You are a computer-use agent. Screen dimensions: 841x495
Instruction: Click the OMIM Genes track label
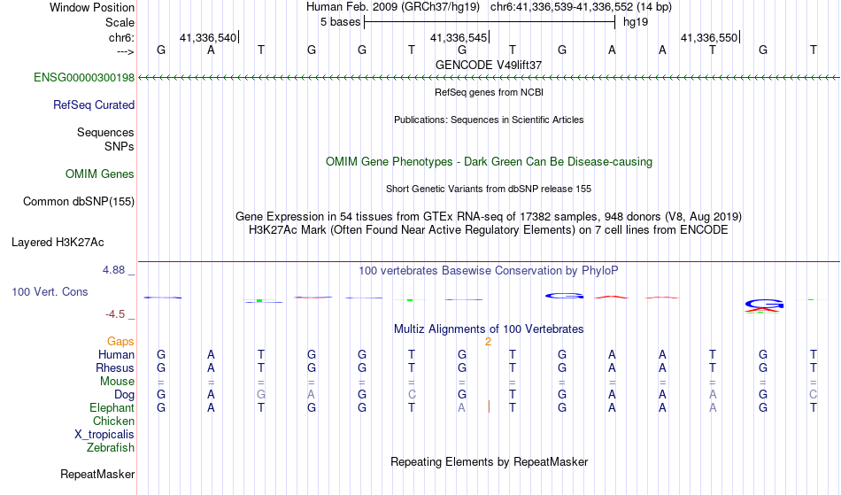tap(99, 174)
